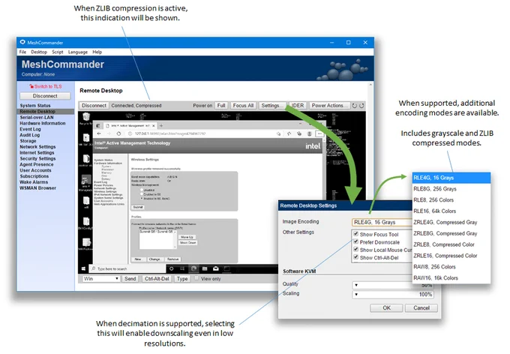The image size is (510, 354).
Task: Open Internet Settings in sidebar
Action: tap(37, 152)
